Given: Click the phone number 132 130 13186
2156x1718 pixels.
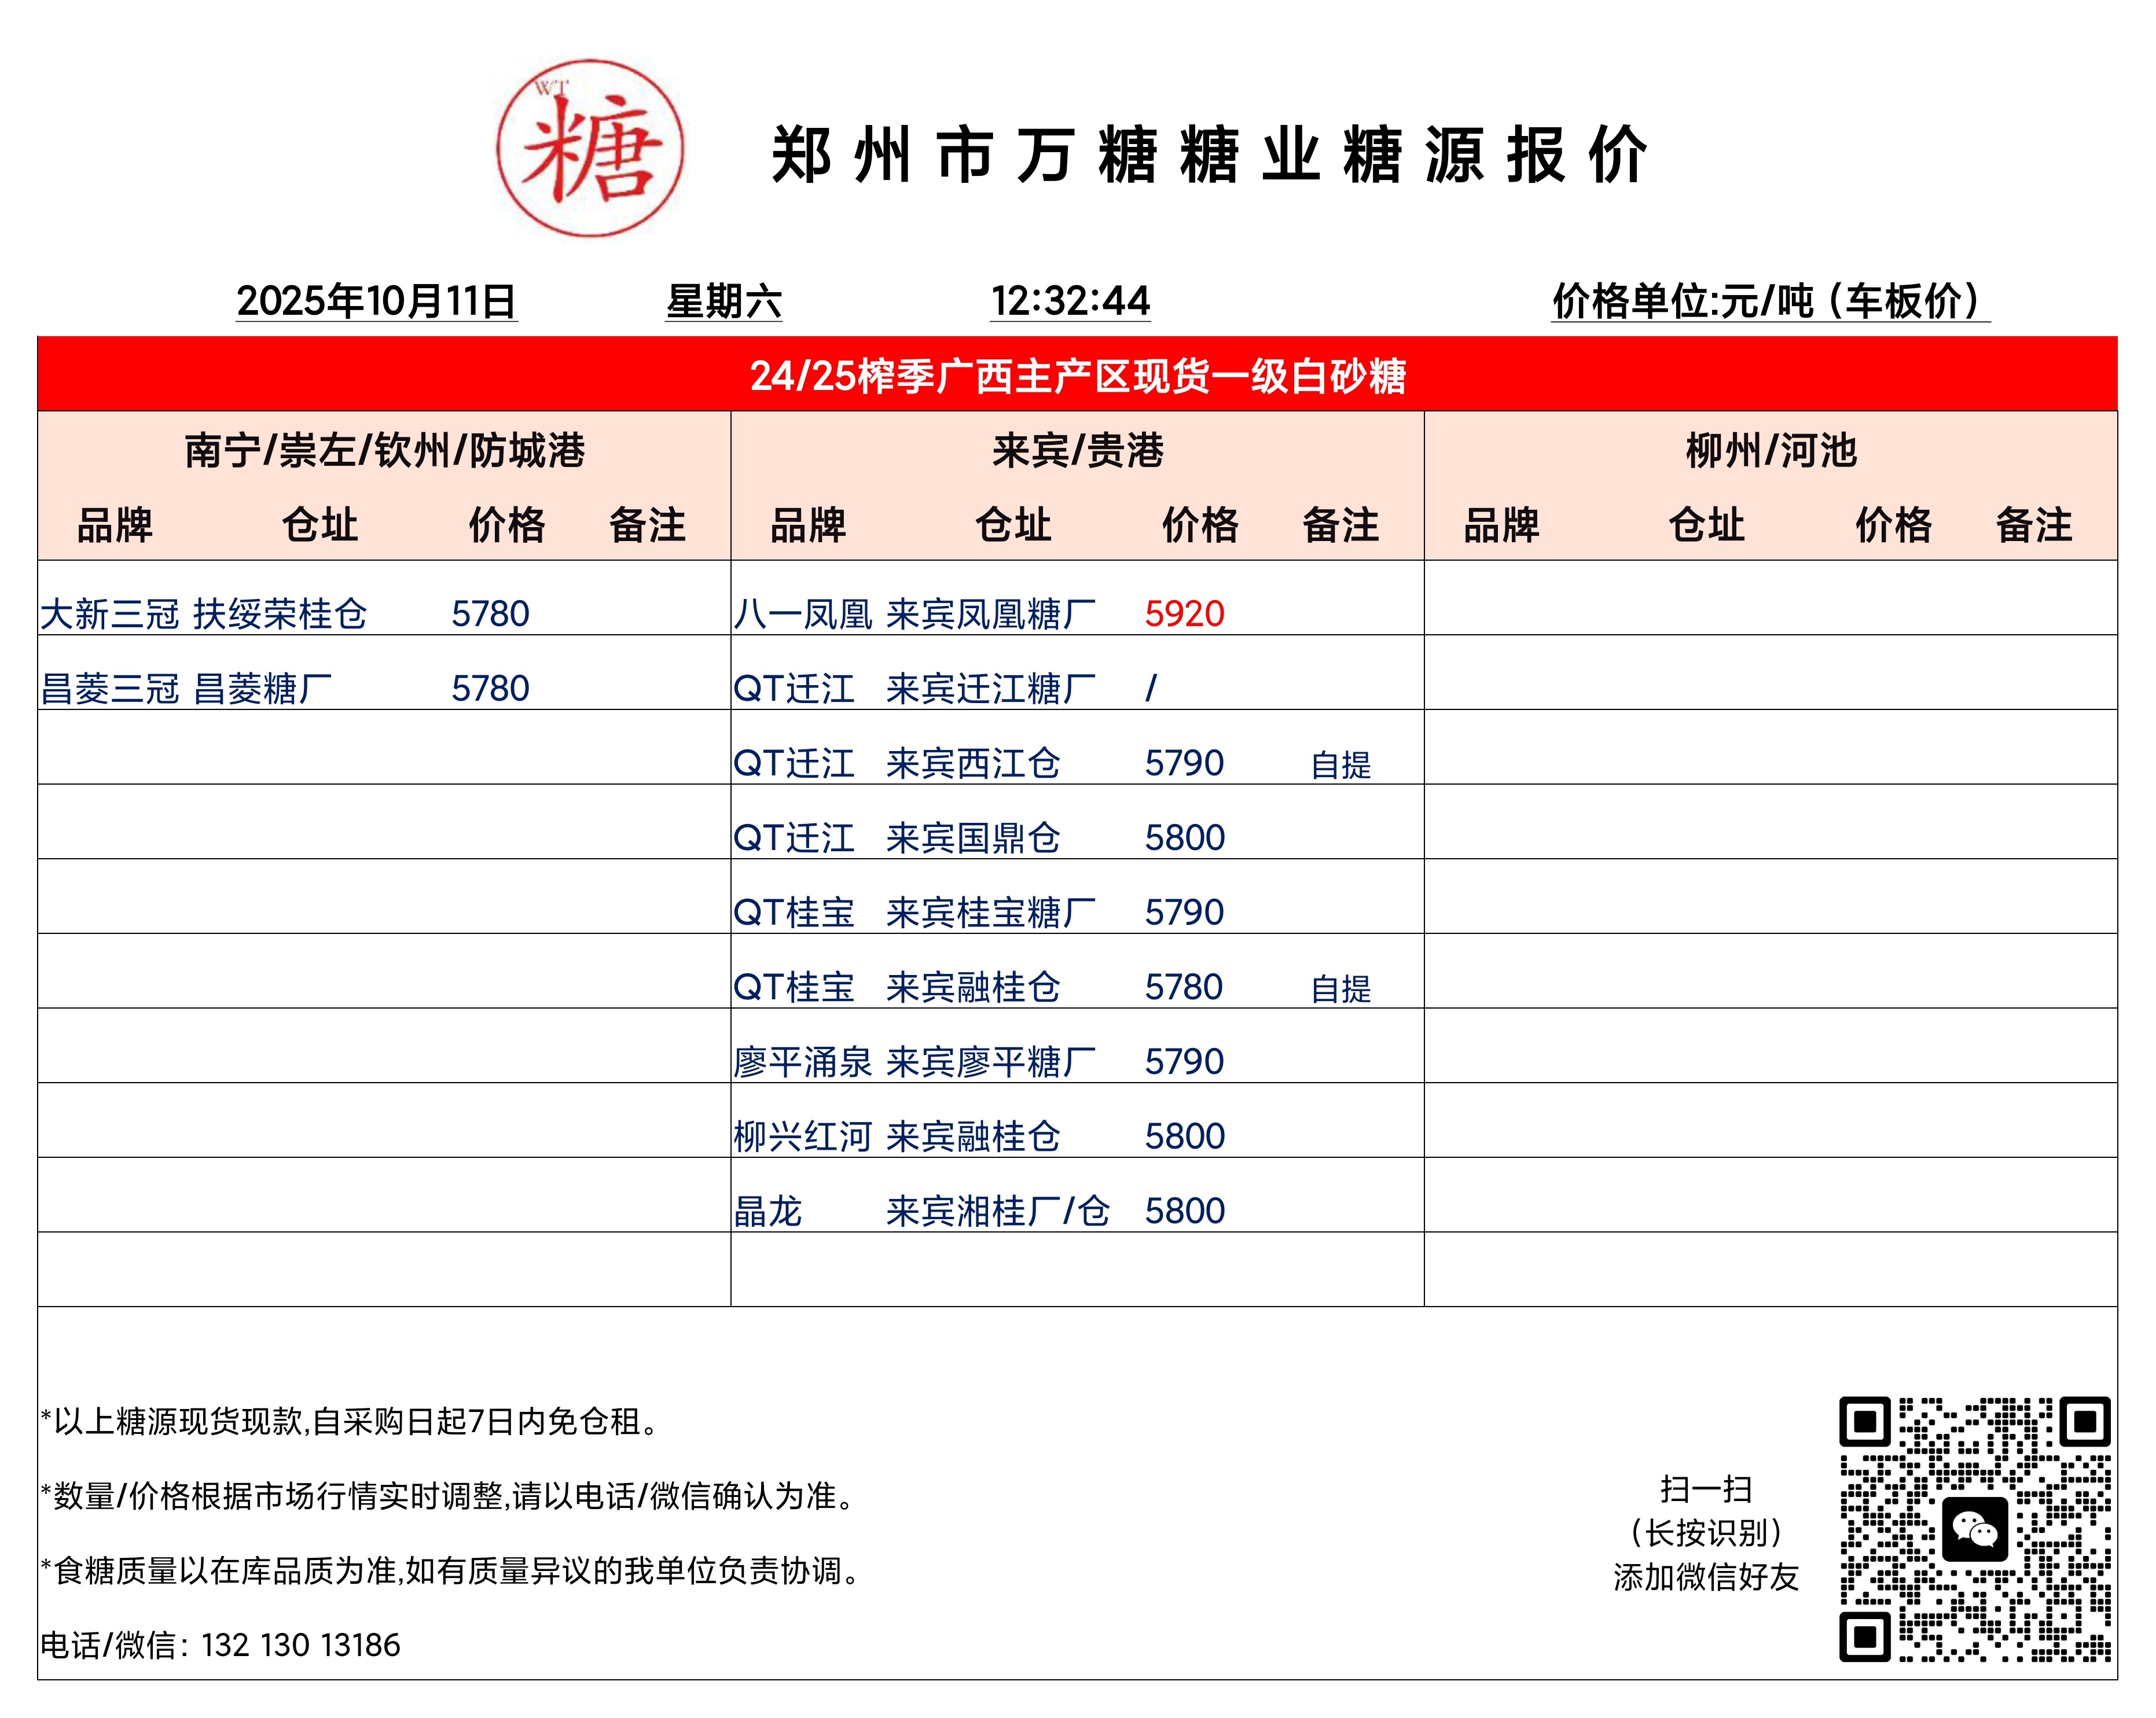Looking at the screenshot, I should pos(300,1645).
